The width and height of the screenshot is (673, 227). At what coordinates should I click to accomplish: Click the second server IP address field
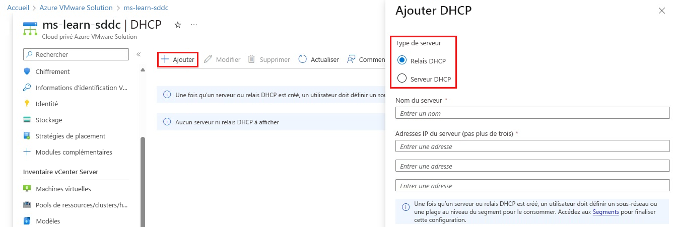(532, 166)
